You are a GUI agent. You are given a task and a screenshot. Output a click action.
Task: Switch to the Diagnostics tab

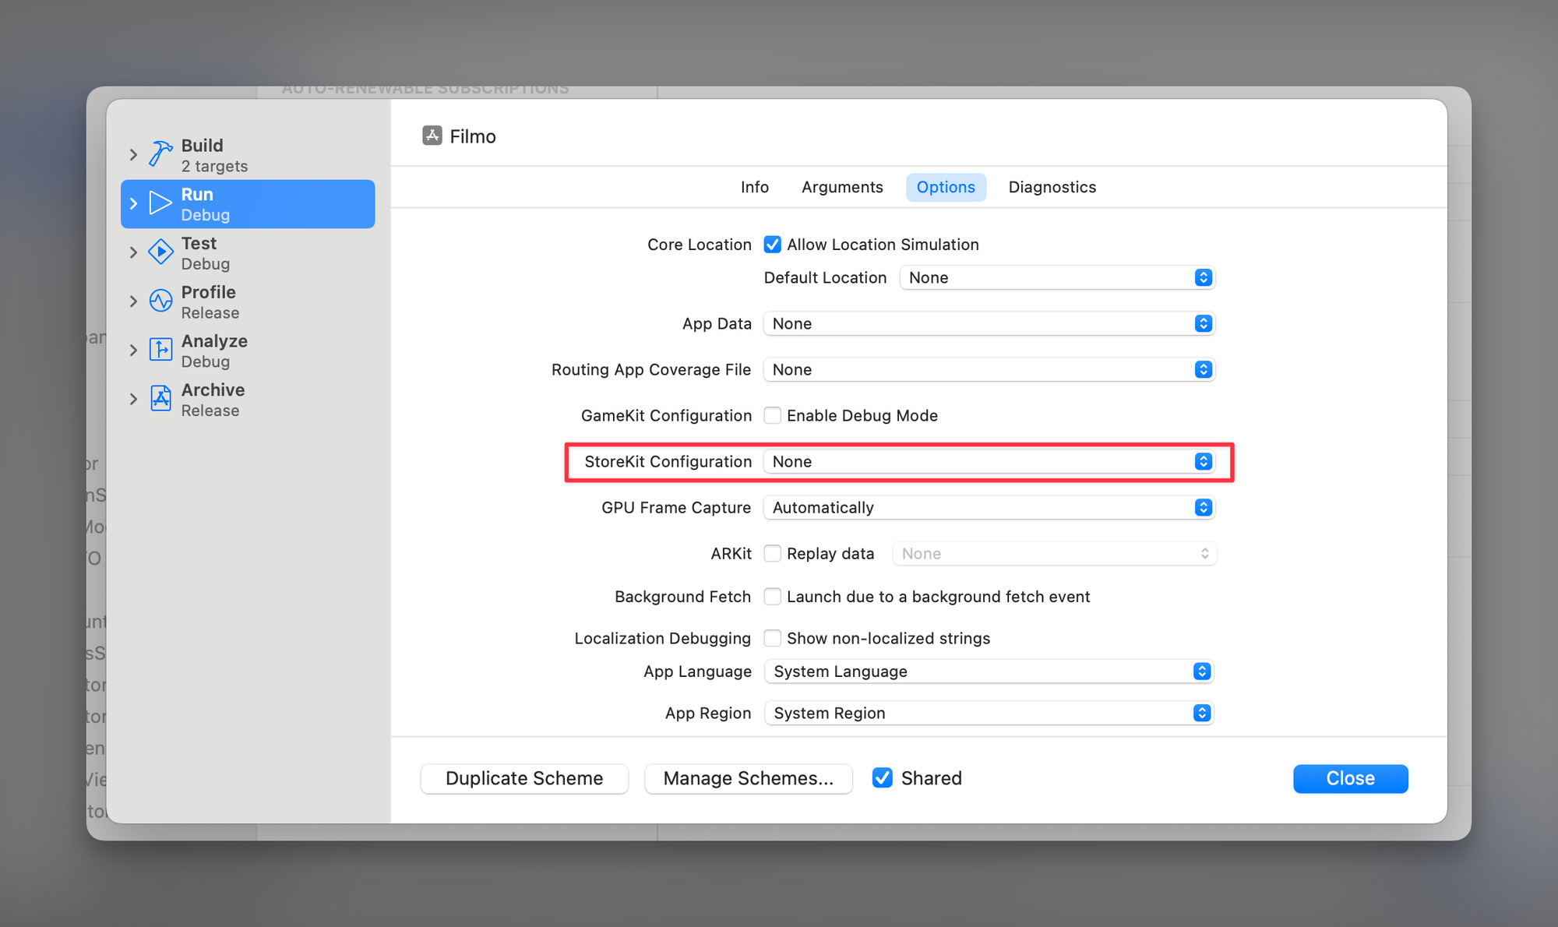[x=1052, y=187]
